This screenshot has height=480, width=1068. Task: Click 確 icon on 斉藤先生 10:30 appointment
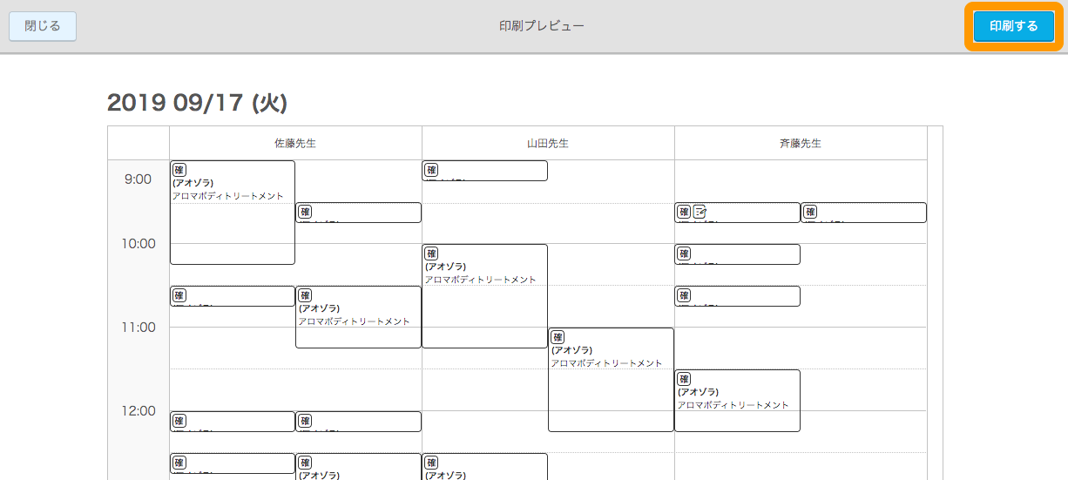click(x=684, y=295)
